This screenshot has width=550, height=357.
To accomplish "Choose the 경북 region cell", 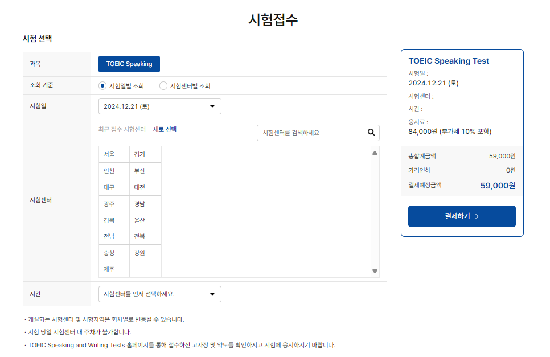I will (114, 220).
